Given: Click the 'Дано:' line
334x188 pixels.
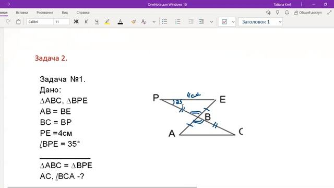Looking at the screenshot, I should coord(51,90).
